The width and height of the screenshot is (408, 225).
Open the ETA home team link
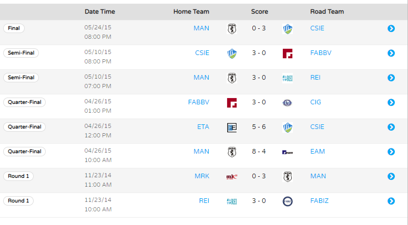click(203, 126)
